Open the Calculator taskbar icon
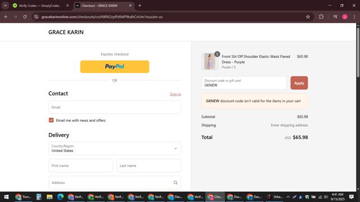Screen dimensions: 360x202 tap(39, 197)
